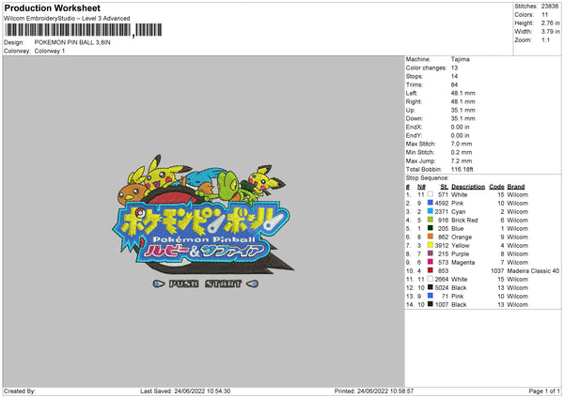Image resolution: width=564 pixels, height=398 pixels.
Task: Click the St. column header
Action: point(445,187)
